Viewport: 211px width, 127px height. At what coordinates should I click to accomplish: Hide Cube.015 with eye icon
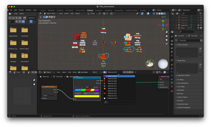pyautogui.click(x=198, y=25)
